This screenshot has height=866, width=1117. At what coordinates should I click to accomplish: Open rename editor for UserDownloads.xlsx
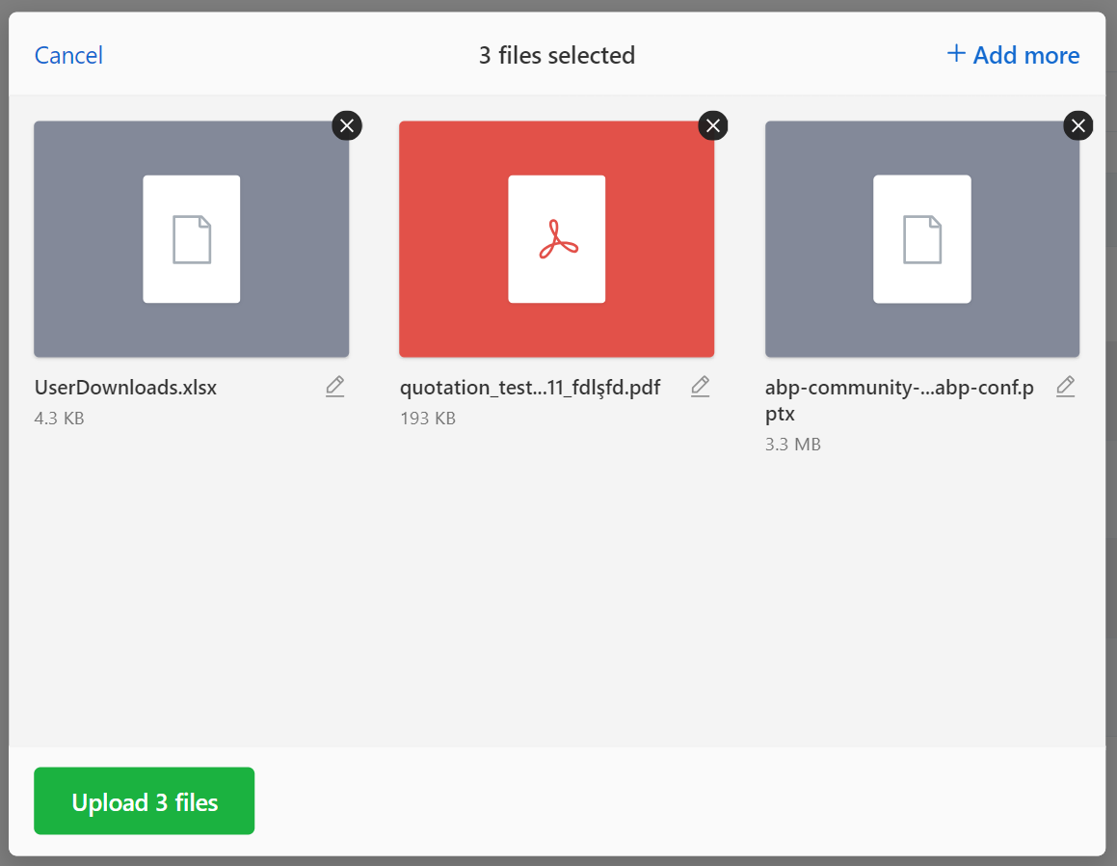pos(334,386)
